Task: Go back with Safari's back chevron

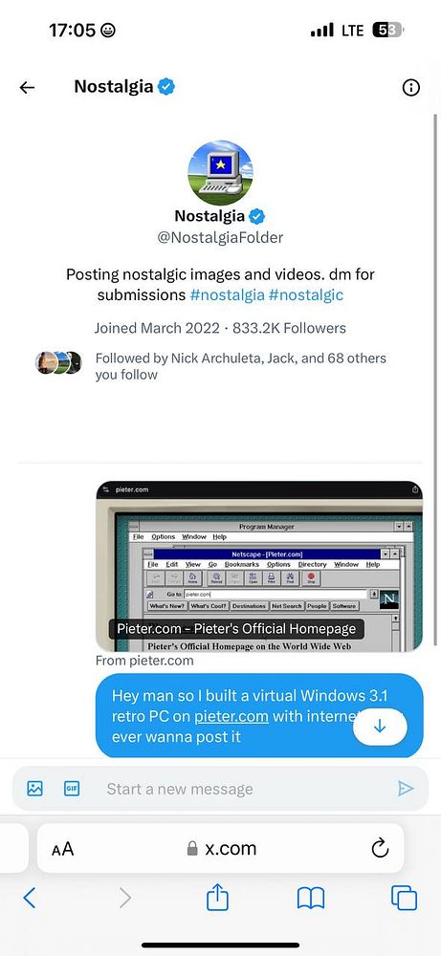Action: (x=30, y=898)
